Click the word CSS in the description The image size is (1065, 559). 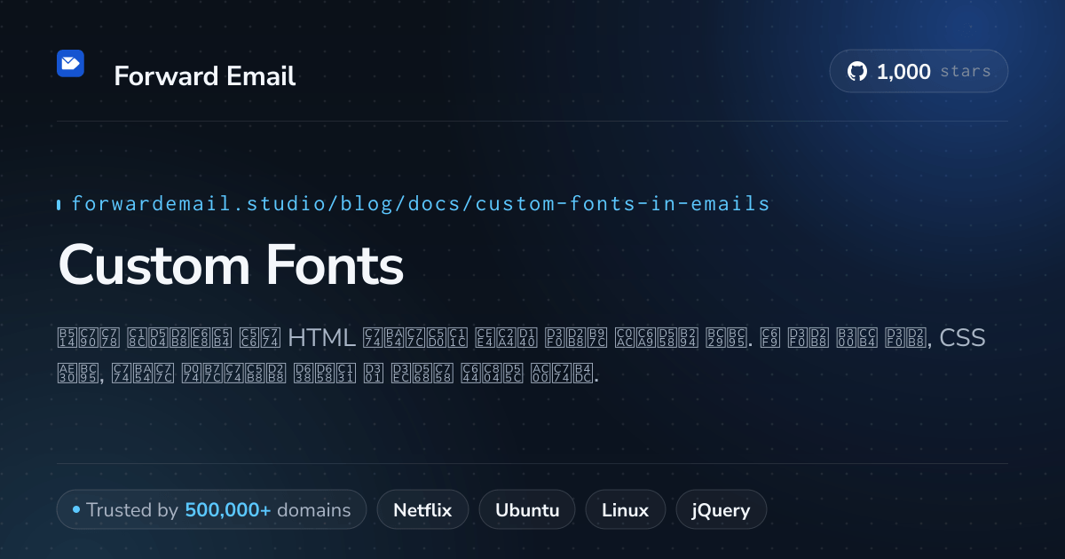pos(963,338)
